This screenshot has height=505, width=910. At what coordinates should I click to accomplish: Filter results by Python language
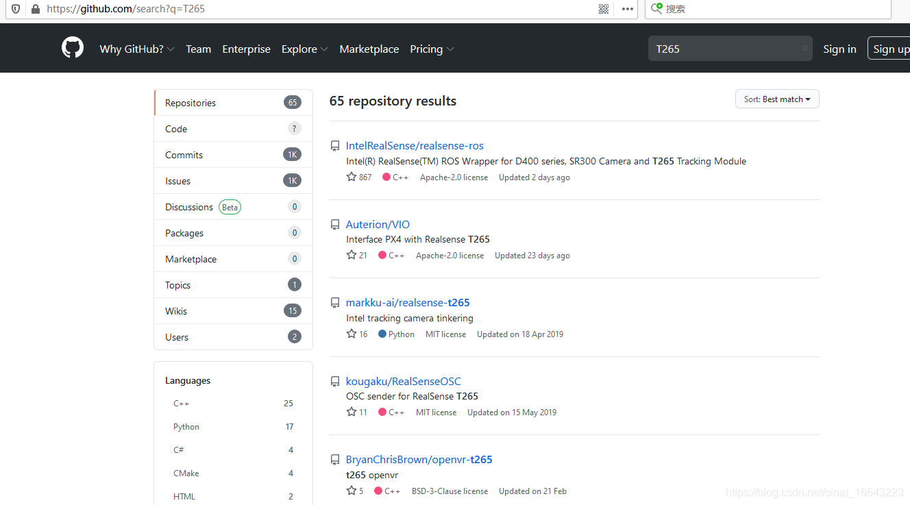[x=233, y=427]
